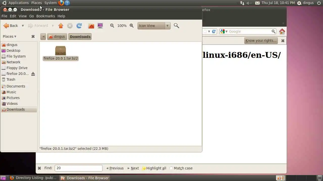Open the Places sidebar selector
This screenshot has height=181, width=323.
pos(10,36)
